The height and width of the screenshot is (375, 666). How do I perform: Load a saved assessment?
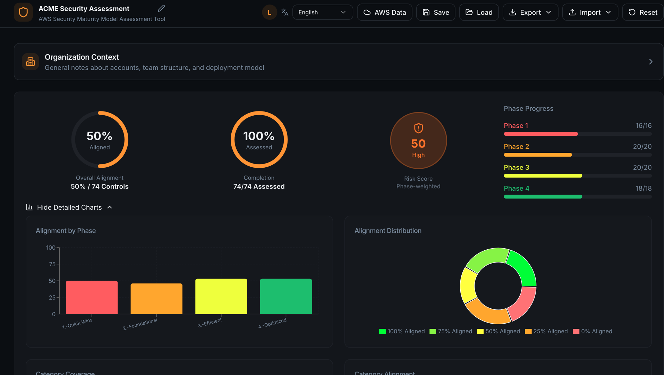479,12
